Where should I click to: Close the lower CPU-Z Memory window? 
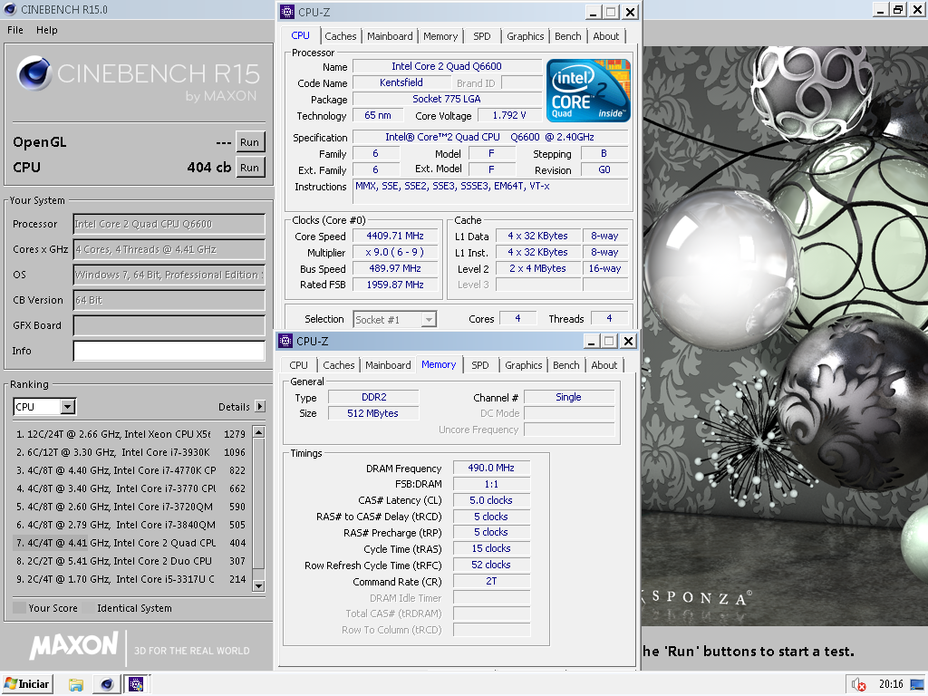coord(628,341)
